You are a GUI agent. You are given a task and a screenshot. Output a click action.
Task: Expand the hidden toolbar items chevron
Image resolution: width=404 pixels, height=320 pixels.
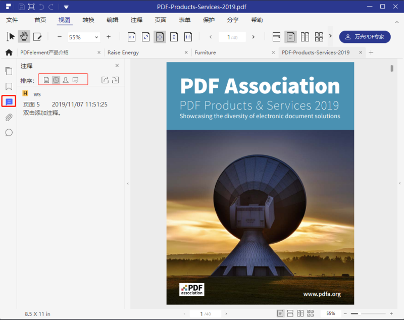click(329, 36)
